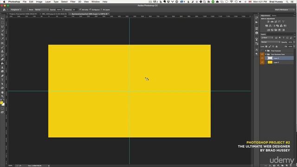The image size is (297, 167).
Task: Select the Layer 2 yellow thumbnail
Action: (270, 62)
